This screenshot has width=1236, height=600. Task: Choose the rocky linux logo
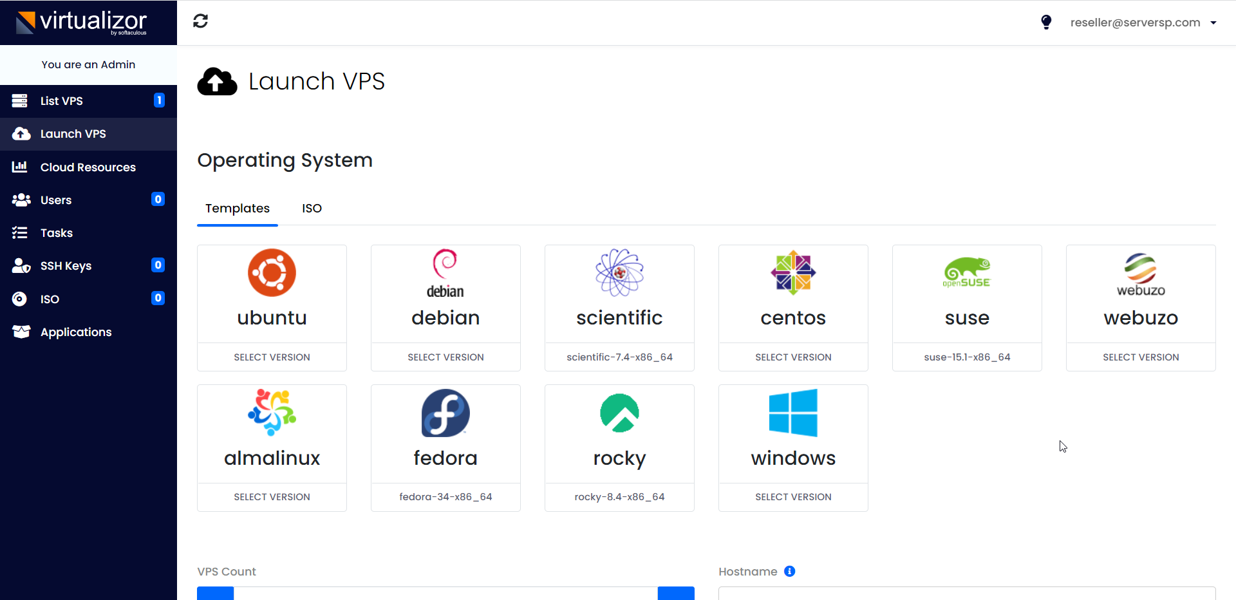(x=619, y=413)
